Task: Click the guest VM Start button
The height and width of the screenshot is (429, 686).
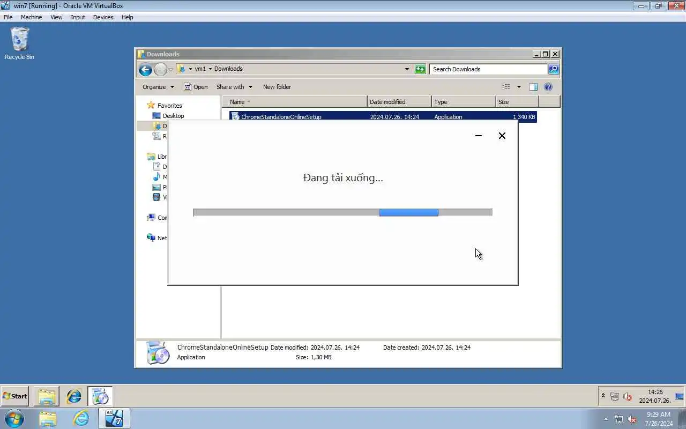Action: tap(15, 396)
